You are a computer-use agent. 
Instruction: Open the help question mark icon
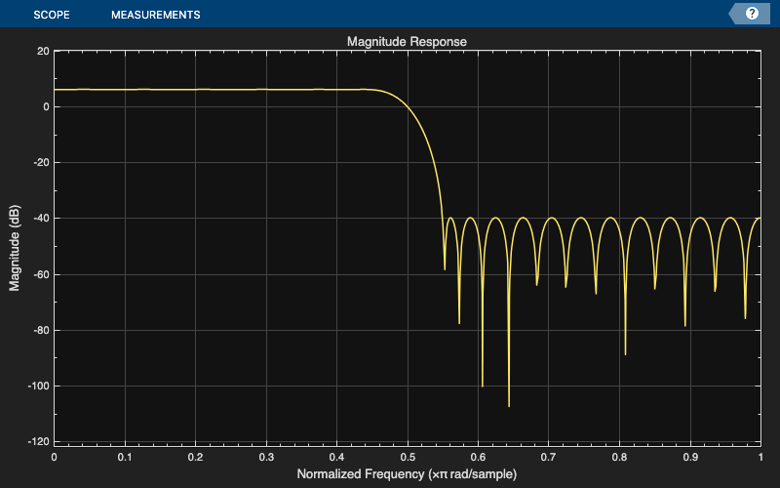(752, 14)
